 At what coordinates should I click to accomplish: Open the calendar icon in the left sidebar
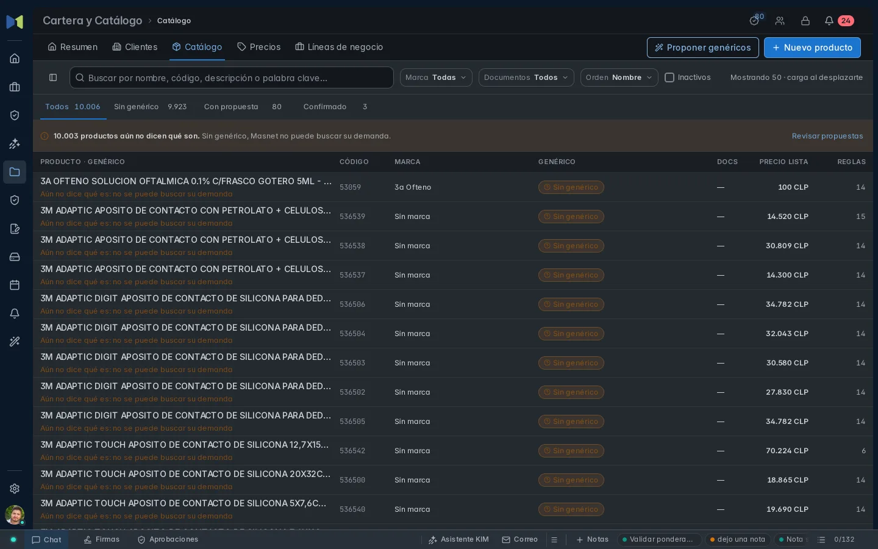click(x=15, y=285)
